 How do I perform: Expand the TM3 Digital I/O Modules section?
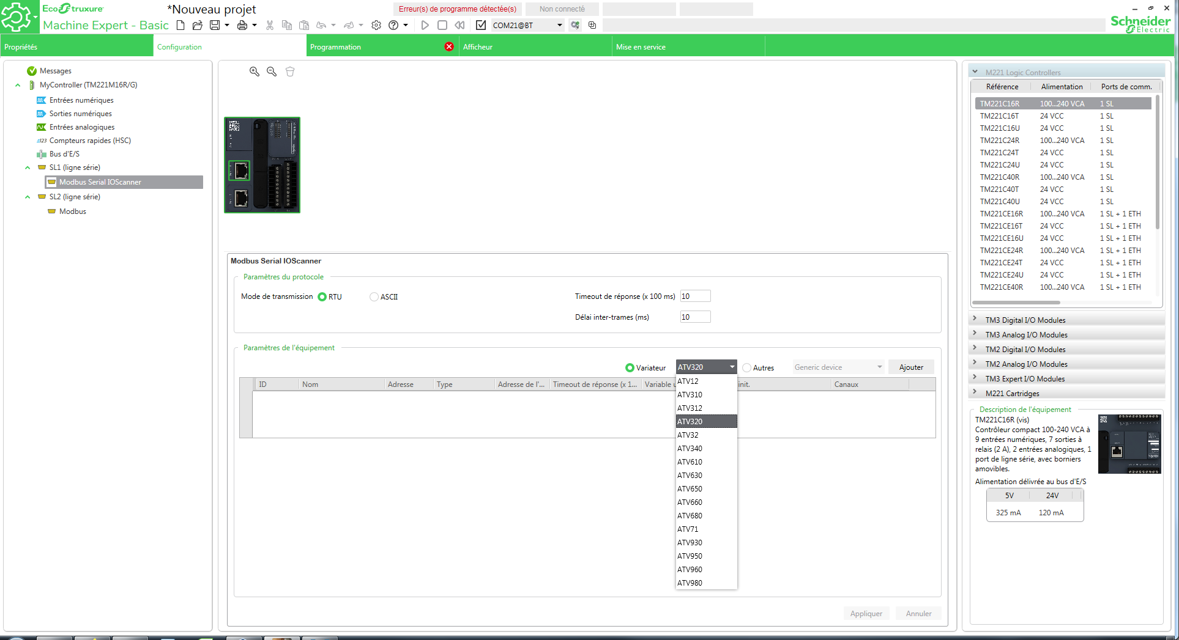1025,320
